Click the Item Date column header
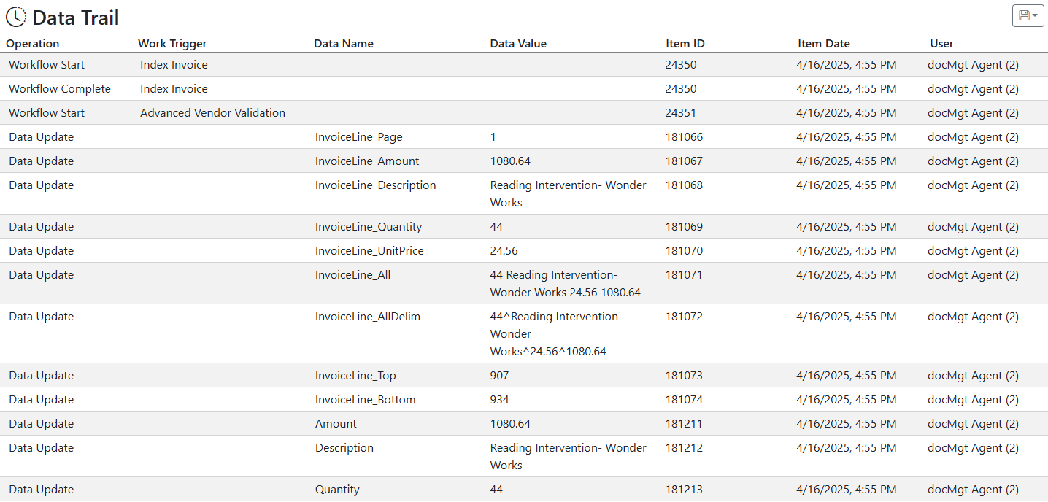Screen dimensions: 1048x502 [824, 44]
